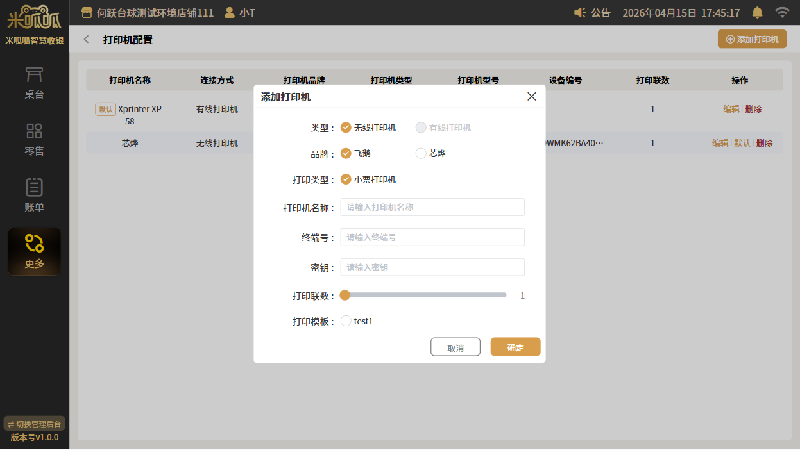
Task: Click the notification bell icon
Action: pos(758,13)
